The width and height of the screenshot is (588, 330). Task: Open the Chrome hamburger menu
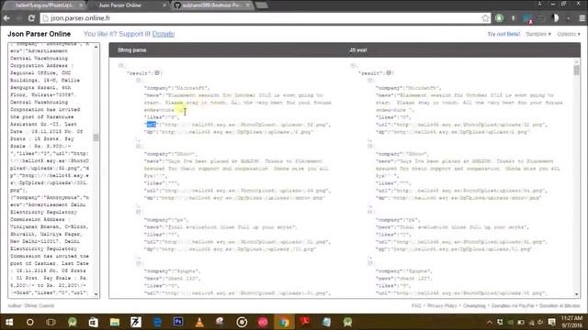coord(582,18)
